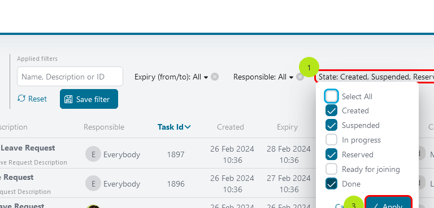Viewport: 434px width, 208px height.
Task: Expand the Responsible: All dropdown
Action: coord(263,77)
